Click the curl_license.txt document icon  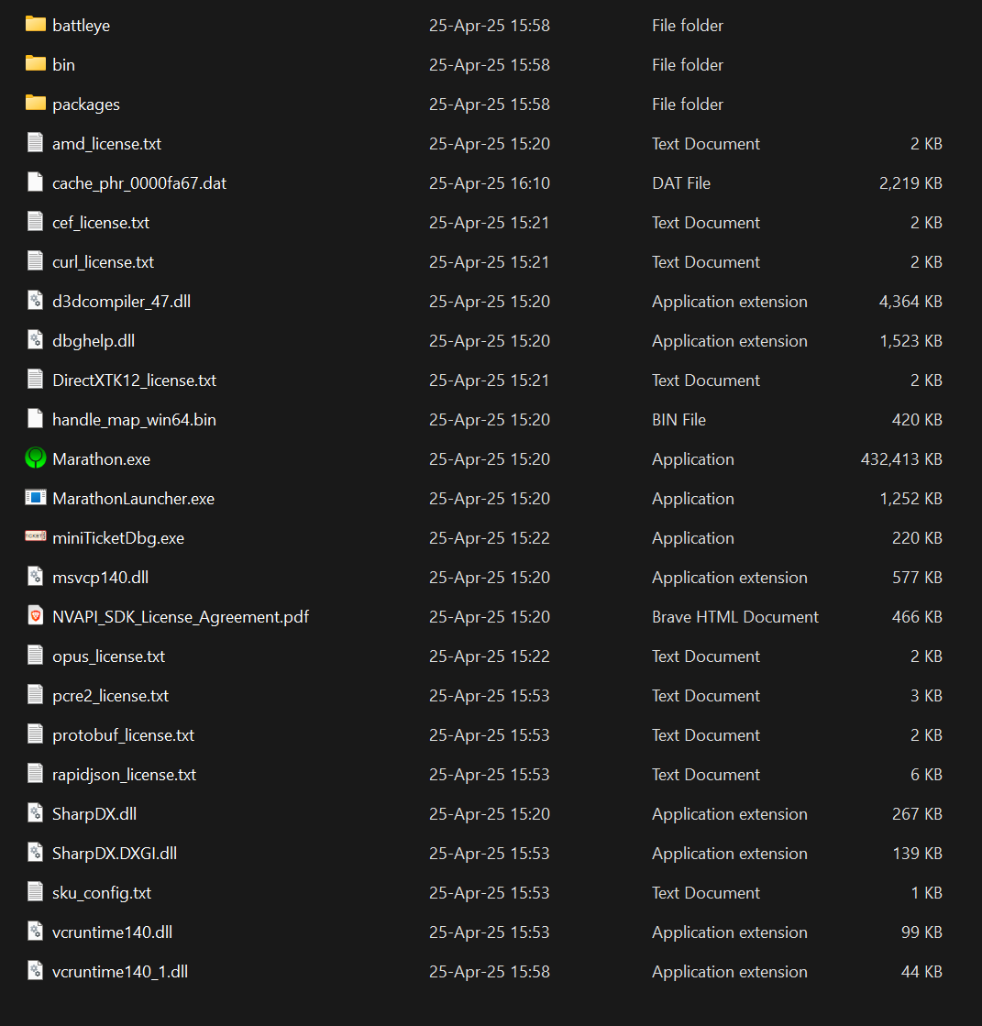[36, 261]
